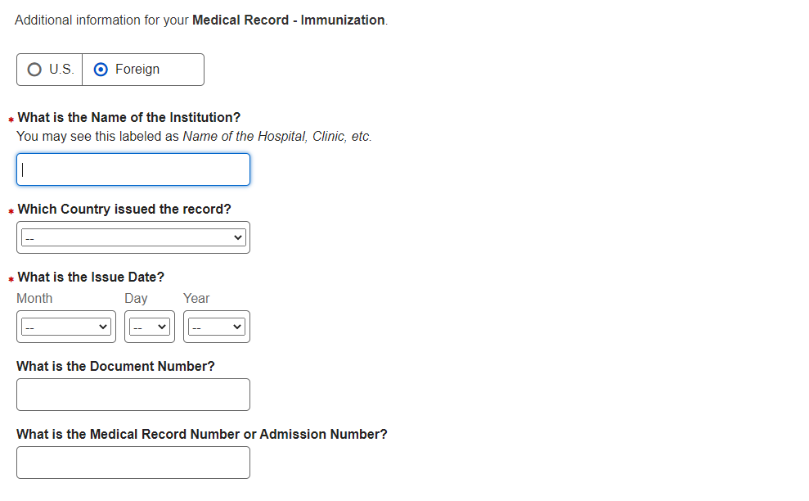Focus the Name of the Institution field
Viewport: 809px width, 501px height.
pos(133,169)
